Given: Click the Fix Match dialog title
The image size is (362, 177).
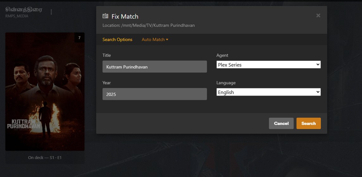Looking at the screenshot, I should 125,16.
